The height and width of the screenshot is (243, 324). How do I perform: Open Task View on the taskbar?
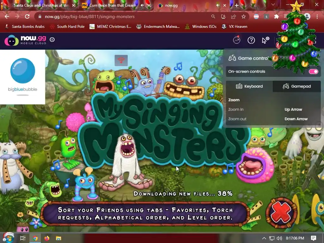pyautogui.click(x=22, y=238)
